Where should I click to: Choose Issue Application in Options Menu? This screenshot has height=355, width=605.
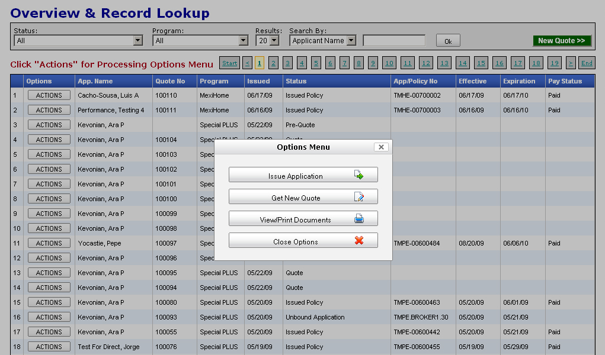click(303, 175)
